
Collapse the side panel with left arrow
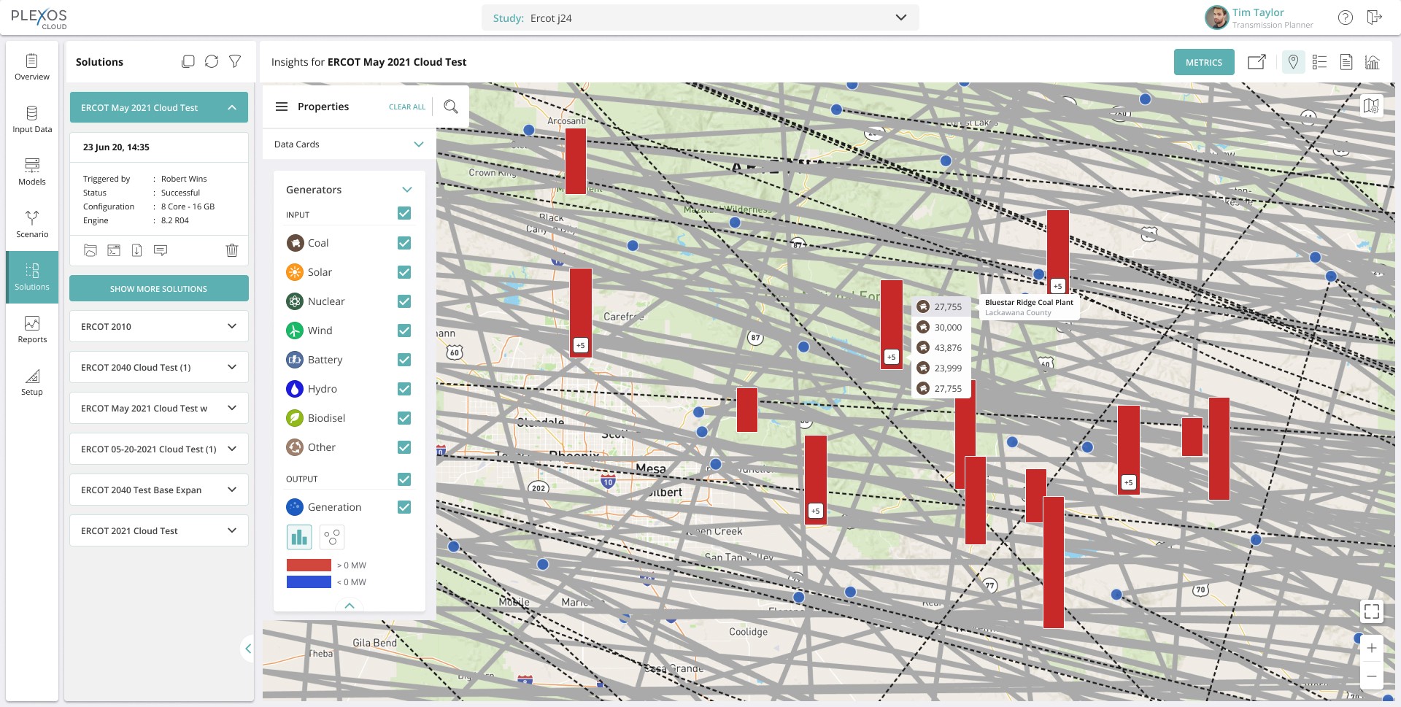click(248, 648)
